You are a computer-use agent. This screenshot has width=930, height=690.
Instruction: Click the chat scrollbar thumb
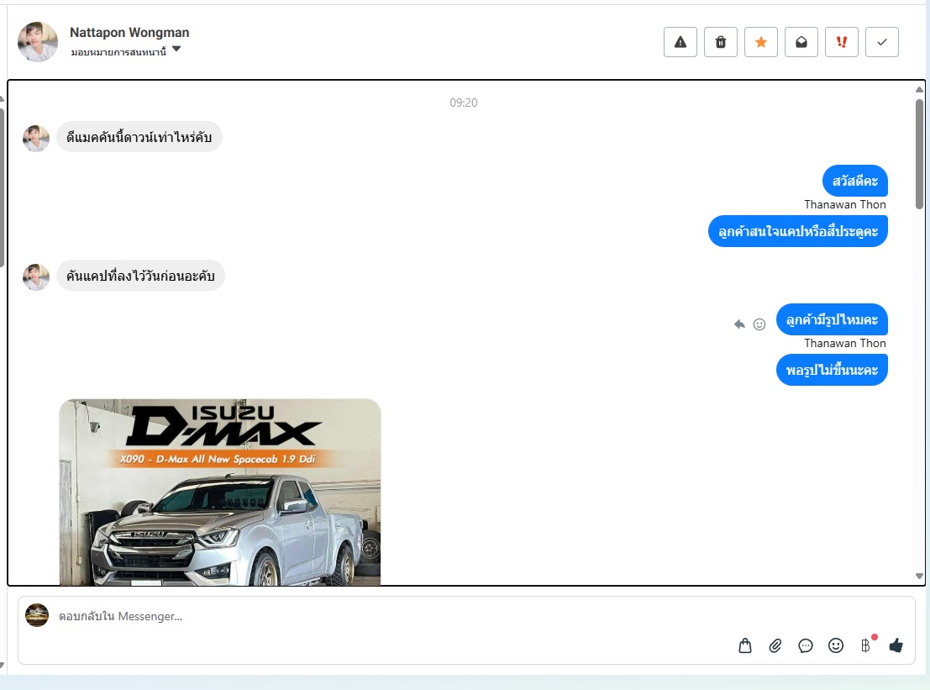click(x=919, y=155)
